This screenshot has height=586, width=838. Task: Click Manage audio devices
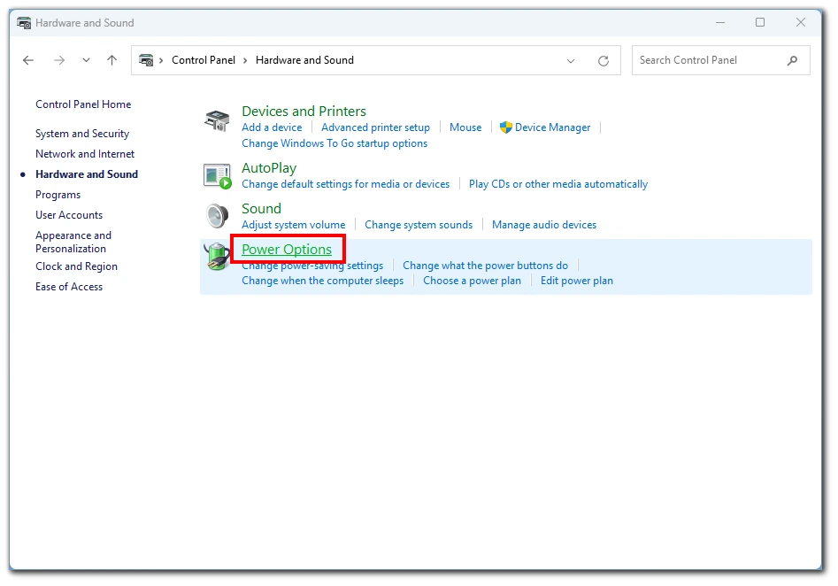tap(544, 225)
